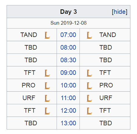The width and height of the screenshot is (137, 134).
Task: Click the League icon right of 09:00
Action: click(x=89, y=73)
